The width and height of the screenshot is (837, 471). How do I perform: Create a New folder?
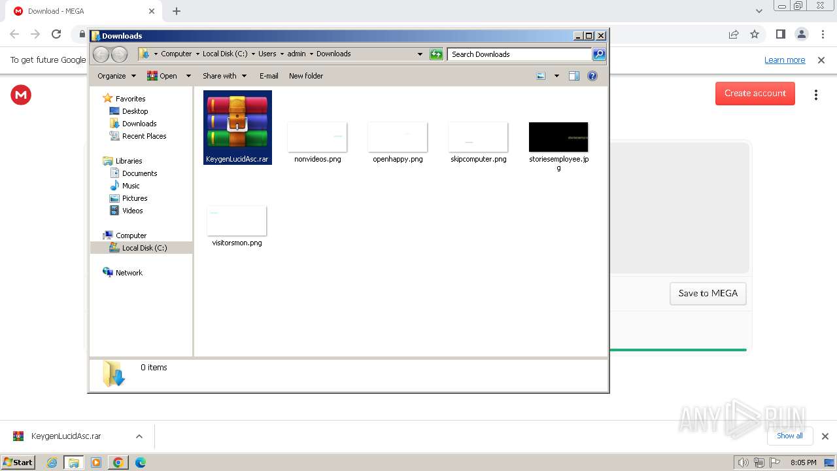click(306, 76)
